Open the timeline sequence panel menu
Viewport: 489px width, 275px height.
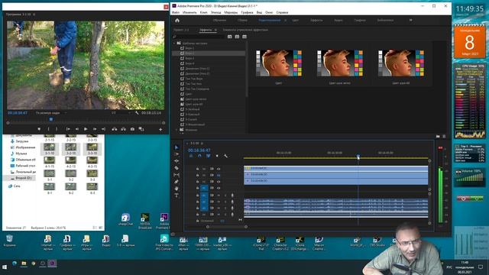202,144
